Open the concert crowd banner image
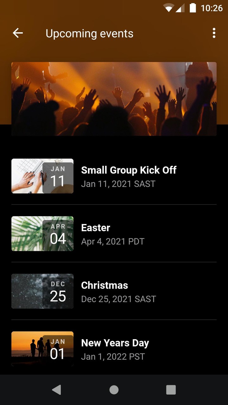The image size is (228, 405). click(x=114, y=99)
